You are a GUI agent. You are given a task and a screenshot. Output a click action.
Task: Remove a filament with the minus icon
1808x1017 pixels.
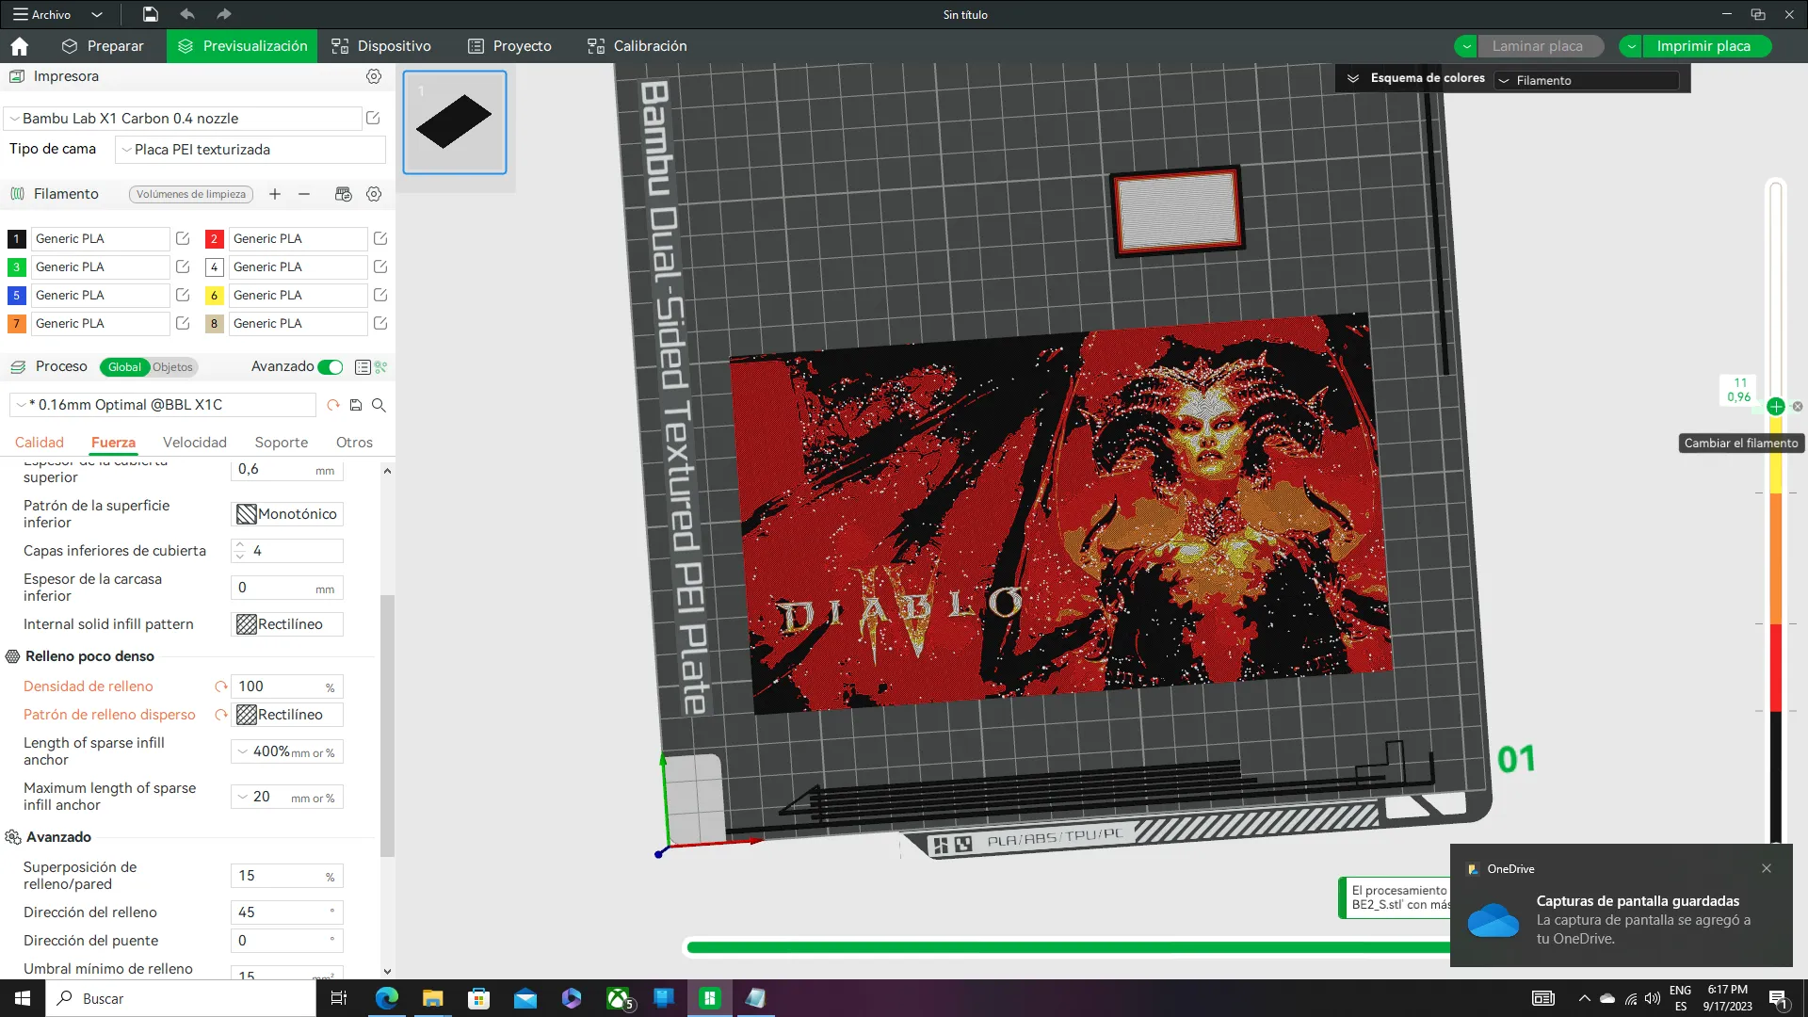[303, 194]
